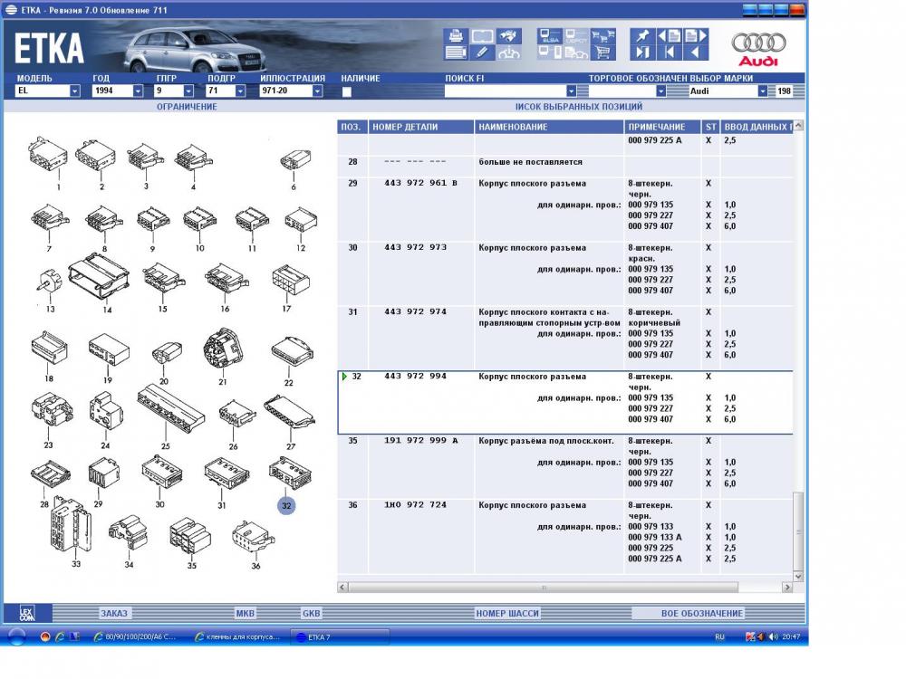
Task: Go to the previous illustration page icon
Action: tap(669, 36)
